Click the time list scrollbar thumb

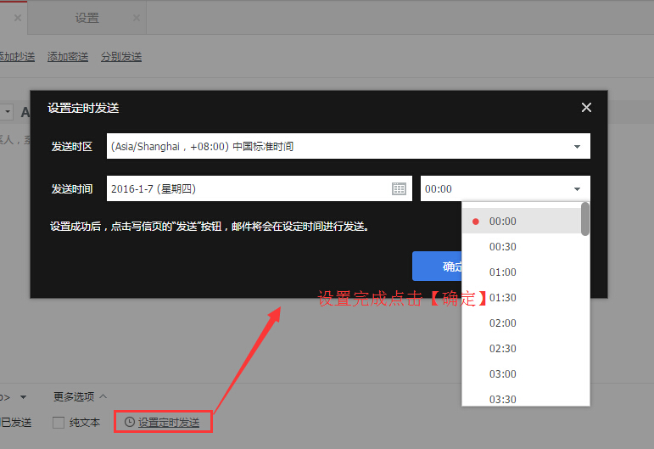pos(585,219)
